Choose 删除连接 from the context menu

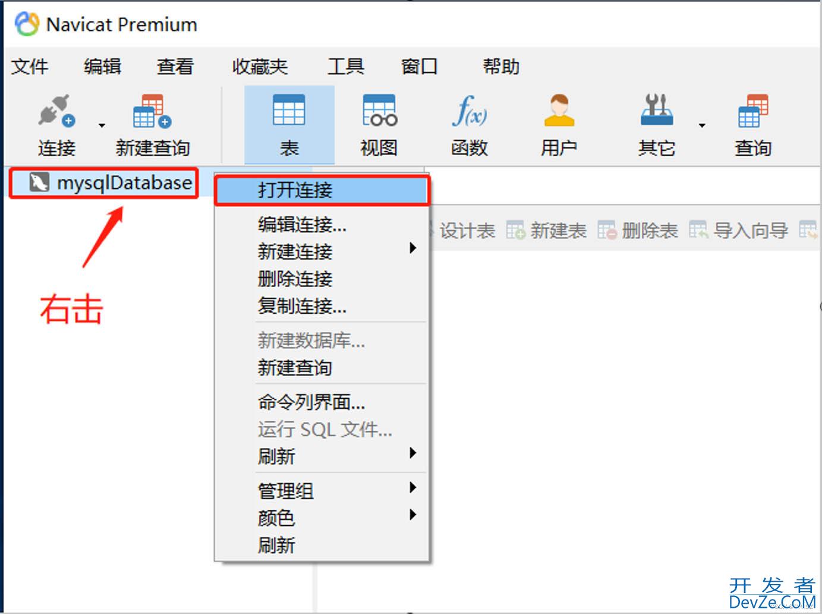322,279
